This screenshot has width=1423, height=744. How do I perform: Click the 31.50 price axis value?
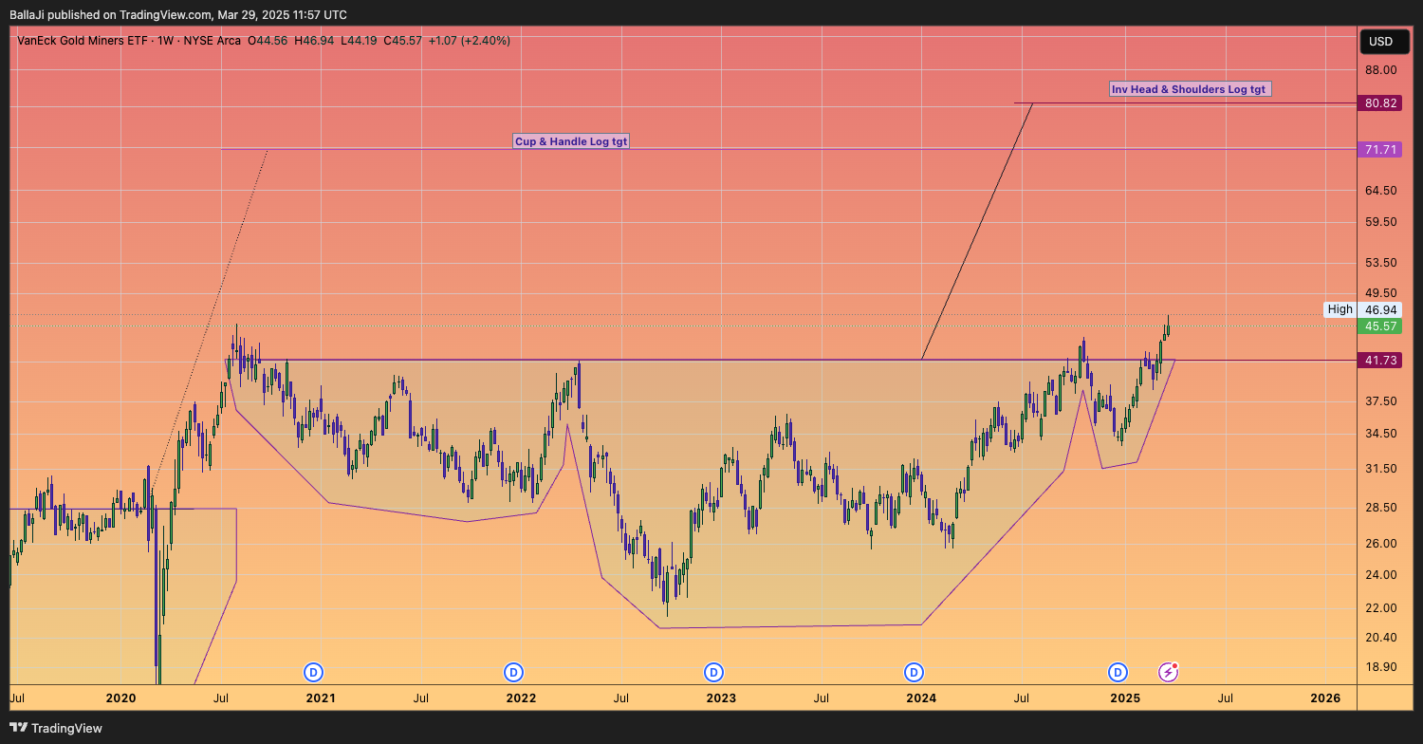pyautogui.click(x=1381, y=469)
